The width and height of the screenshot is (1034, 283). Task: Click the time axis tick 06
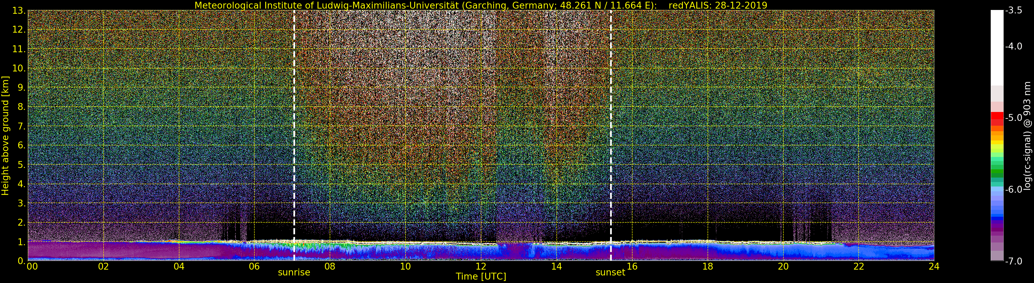254,266
